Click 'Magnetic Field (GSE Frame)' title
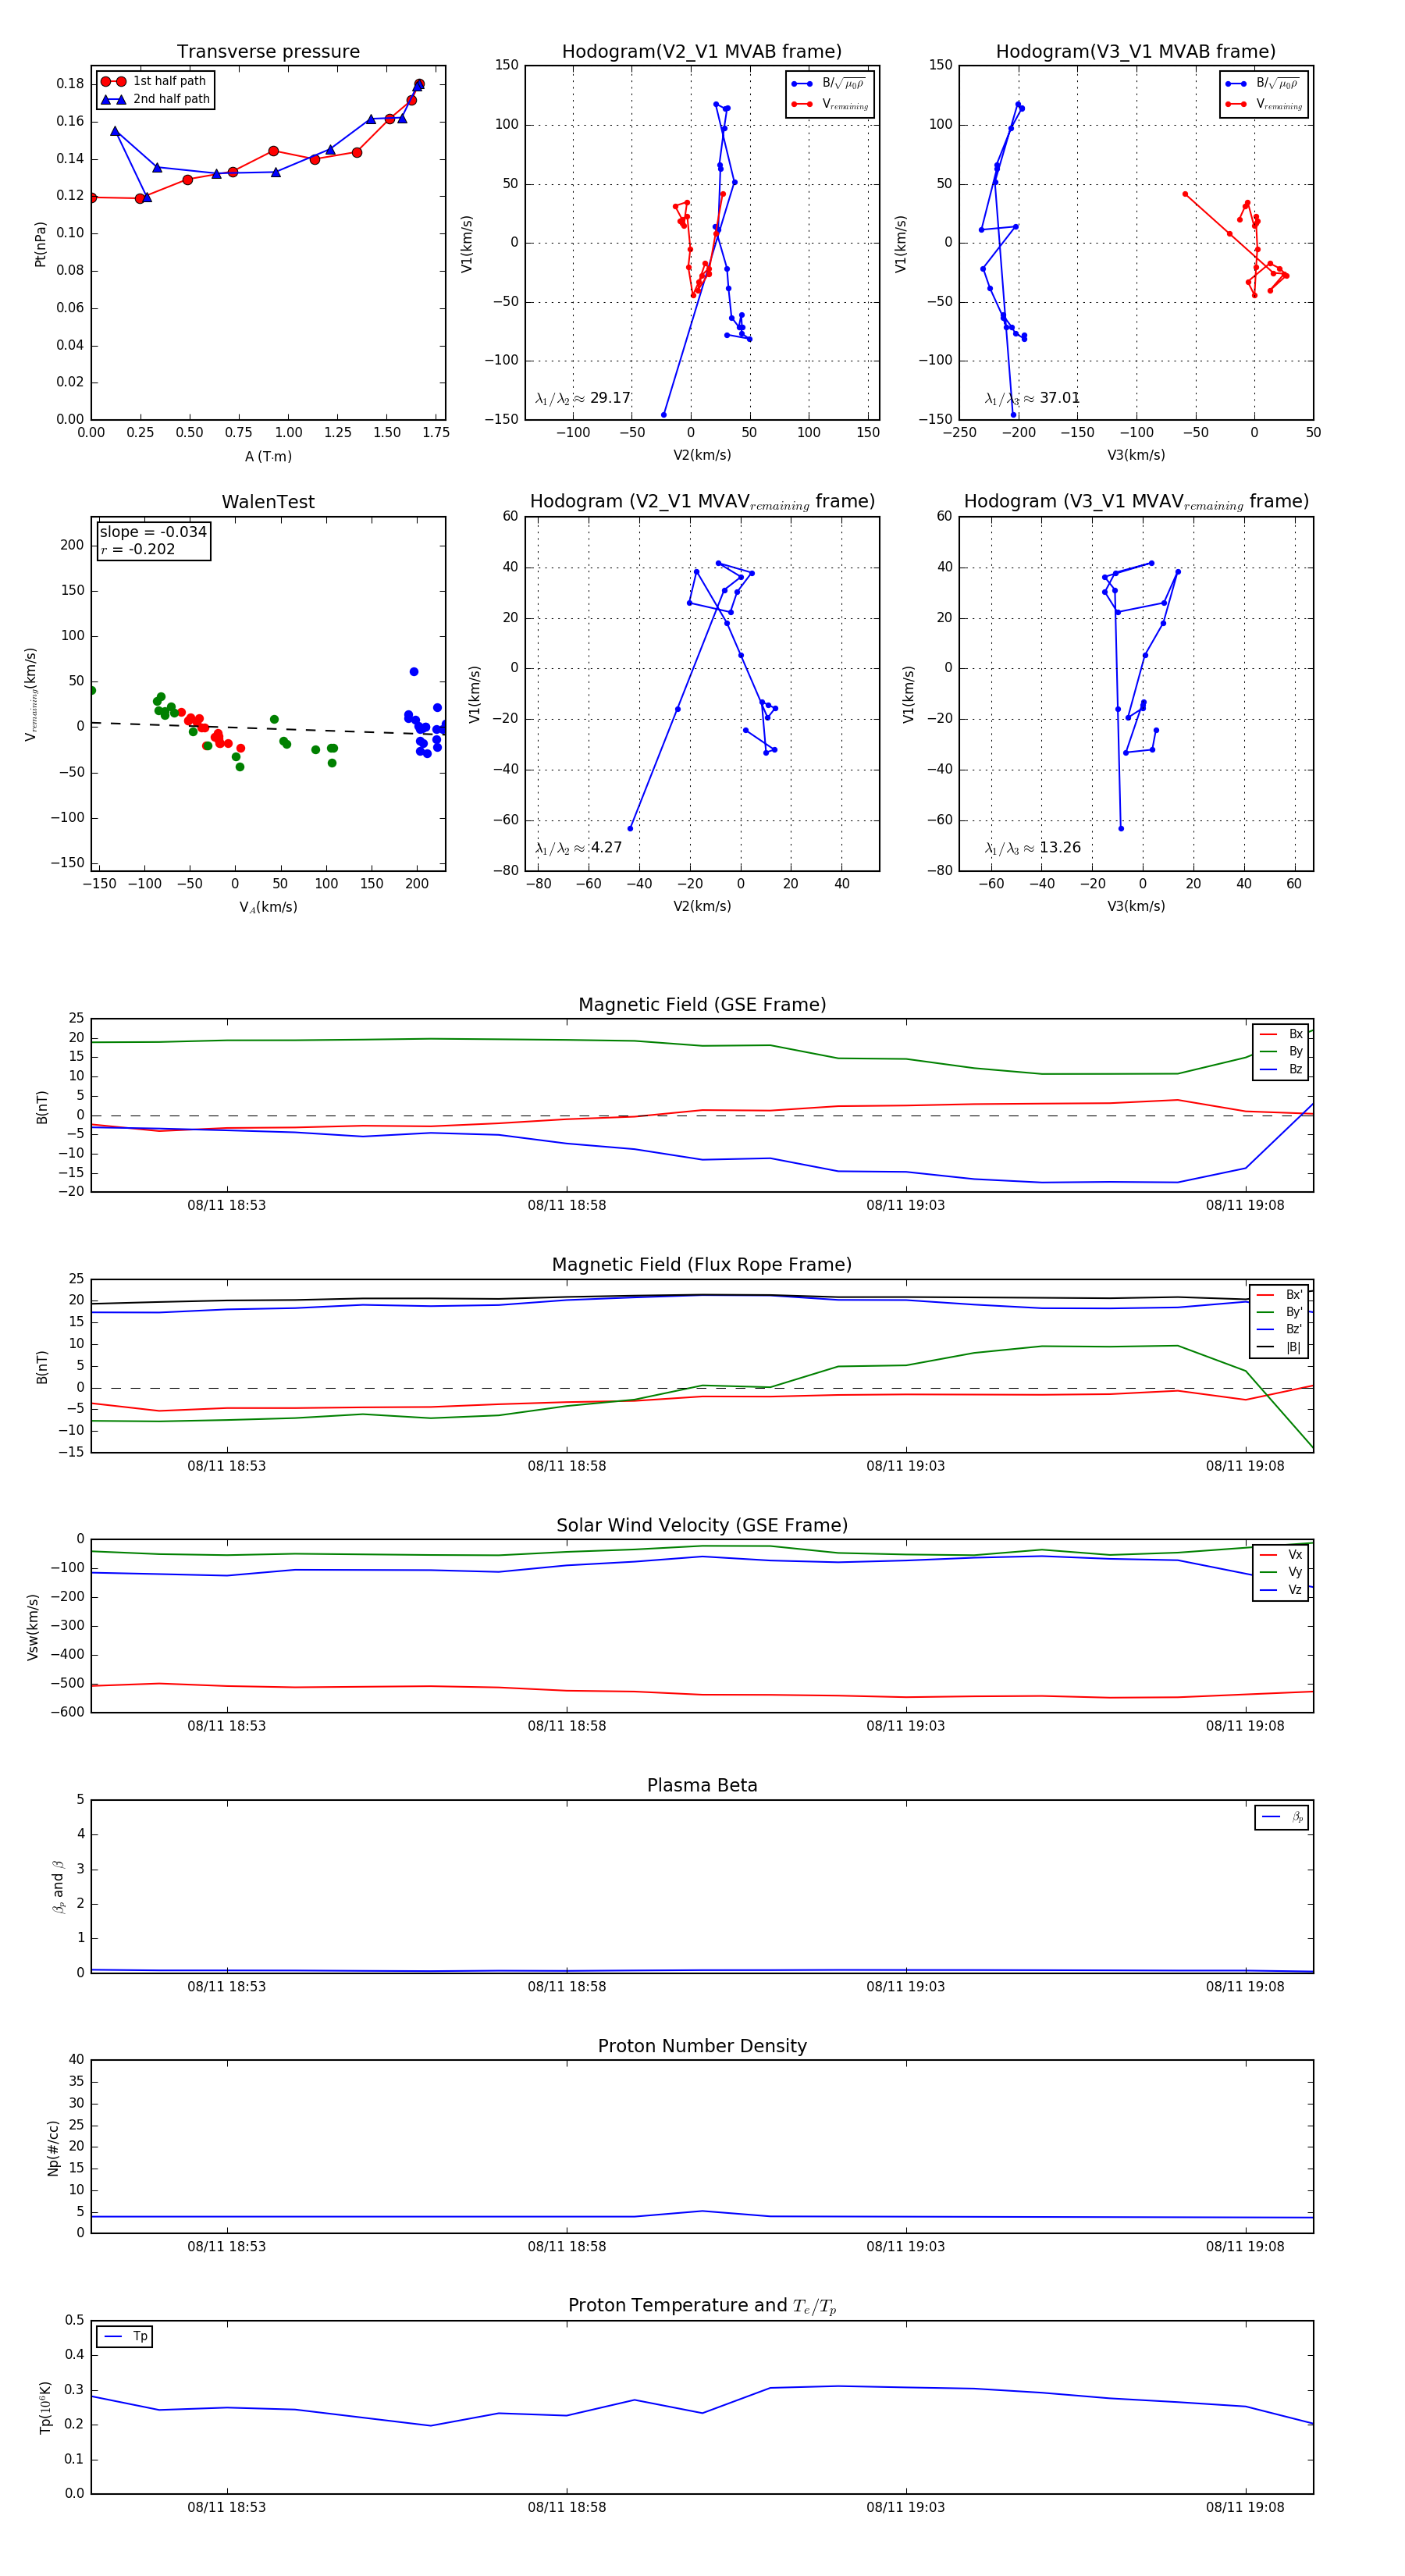 point(702,1005)
